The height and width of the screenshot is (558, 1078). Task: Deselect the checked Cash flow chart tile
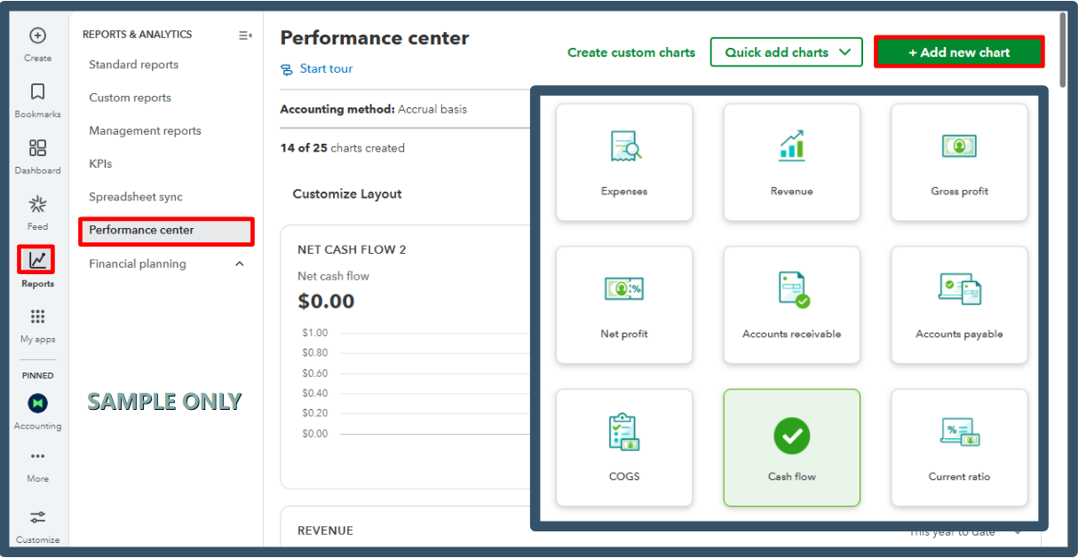click(x=791, y=447)
